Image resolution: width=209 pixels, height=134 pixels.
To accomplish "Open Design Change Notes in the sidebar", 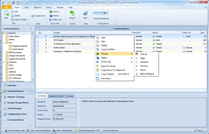I will [18, 103].
